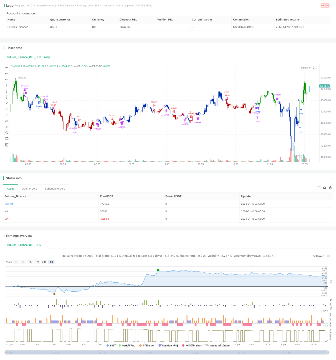Select the price label annotation tool
The image size is (336, 360).
click(7, 121)
